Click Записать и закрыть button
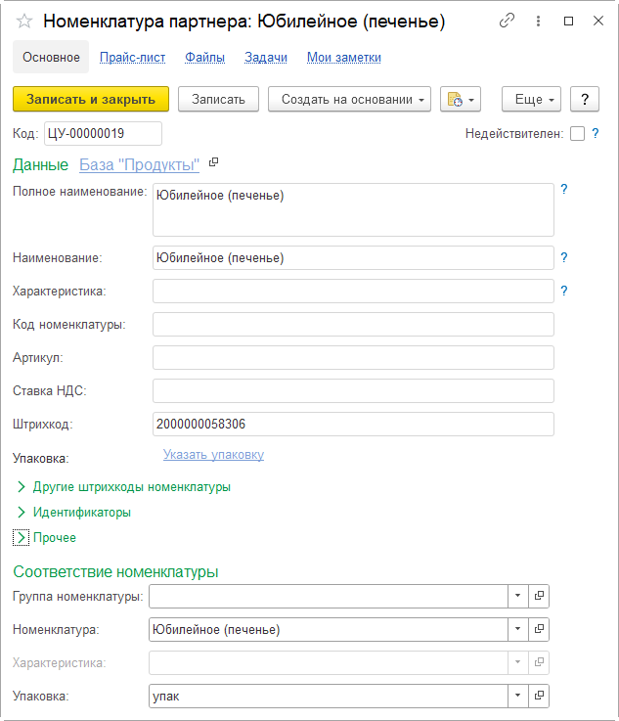The height and width of the screenshot is (721, 619). point(91,100)
